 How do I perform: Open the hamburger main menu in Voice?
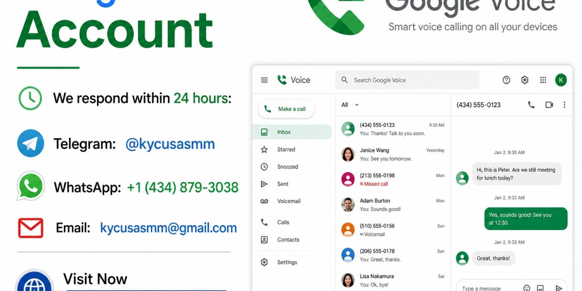click(x=264, y=80)
